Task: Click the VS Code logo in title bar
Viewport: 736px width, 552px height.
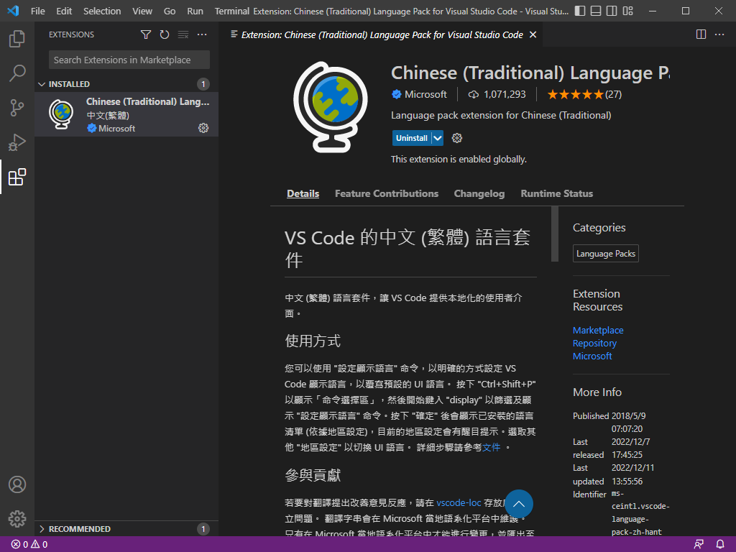Action: (x=13, y=11)
